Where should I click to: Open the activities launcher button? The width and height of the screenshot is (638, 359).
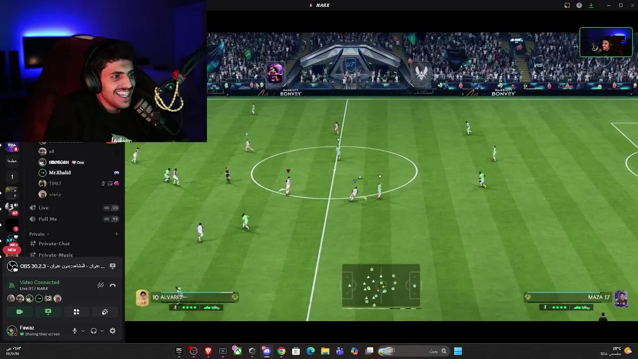pyautogui.click(x=76, y=312)
